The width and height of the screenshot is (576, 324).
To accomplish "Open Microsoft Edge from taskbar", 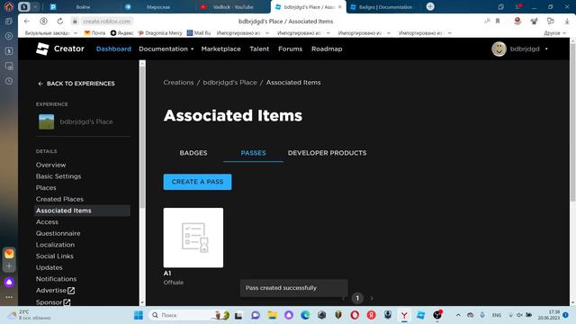I will tap(305, 315).
